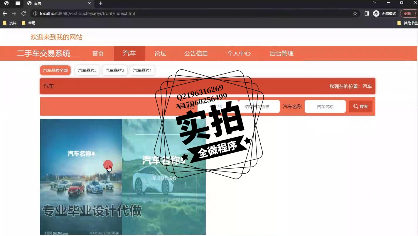View site information icon in address bar

35,13
